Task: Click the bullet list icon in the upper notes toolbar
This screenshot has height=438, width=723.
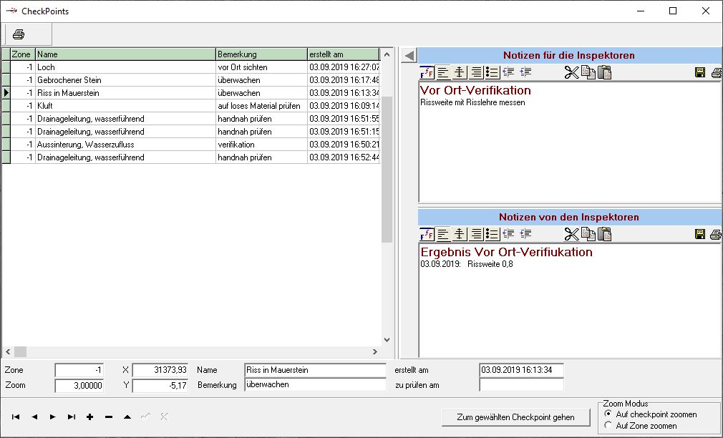Action: 492,72
